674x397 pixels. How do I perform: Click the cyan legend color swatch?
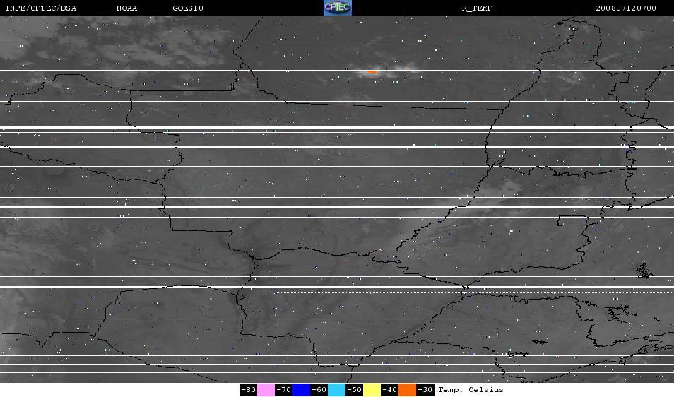pos(336,390)
